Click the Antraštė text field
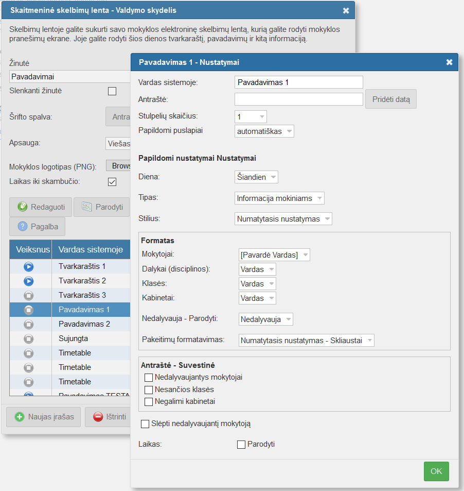The image size is (464, 491). pyautogui.click(x=298, y=99)
